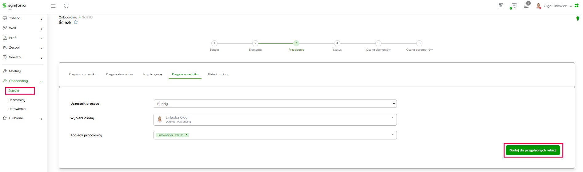Go to step 1 Edycja
The height and width of the screenshot is (172, 583).
point(214,43)
